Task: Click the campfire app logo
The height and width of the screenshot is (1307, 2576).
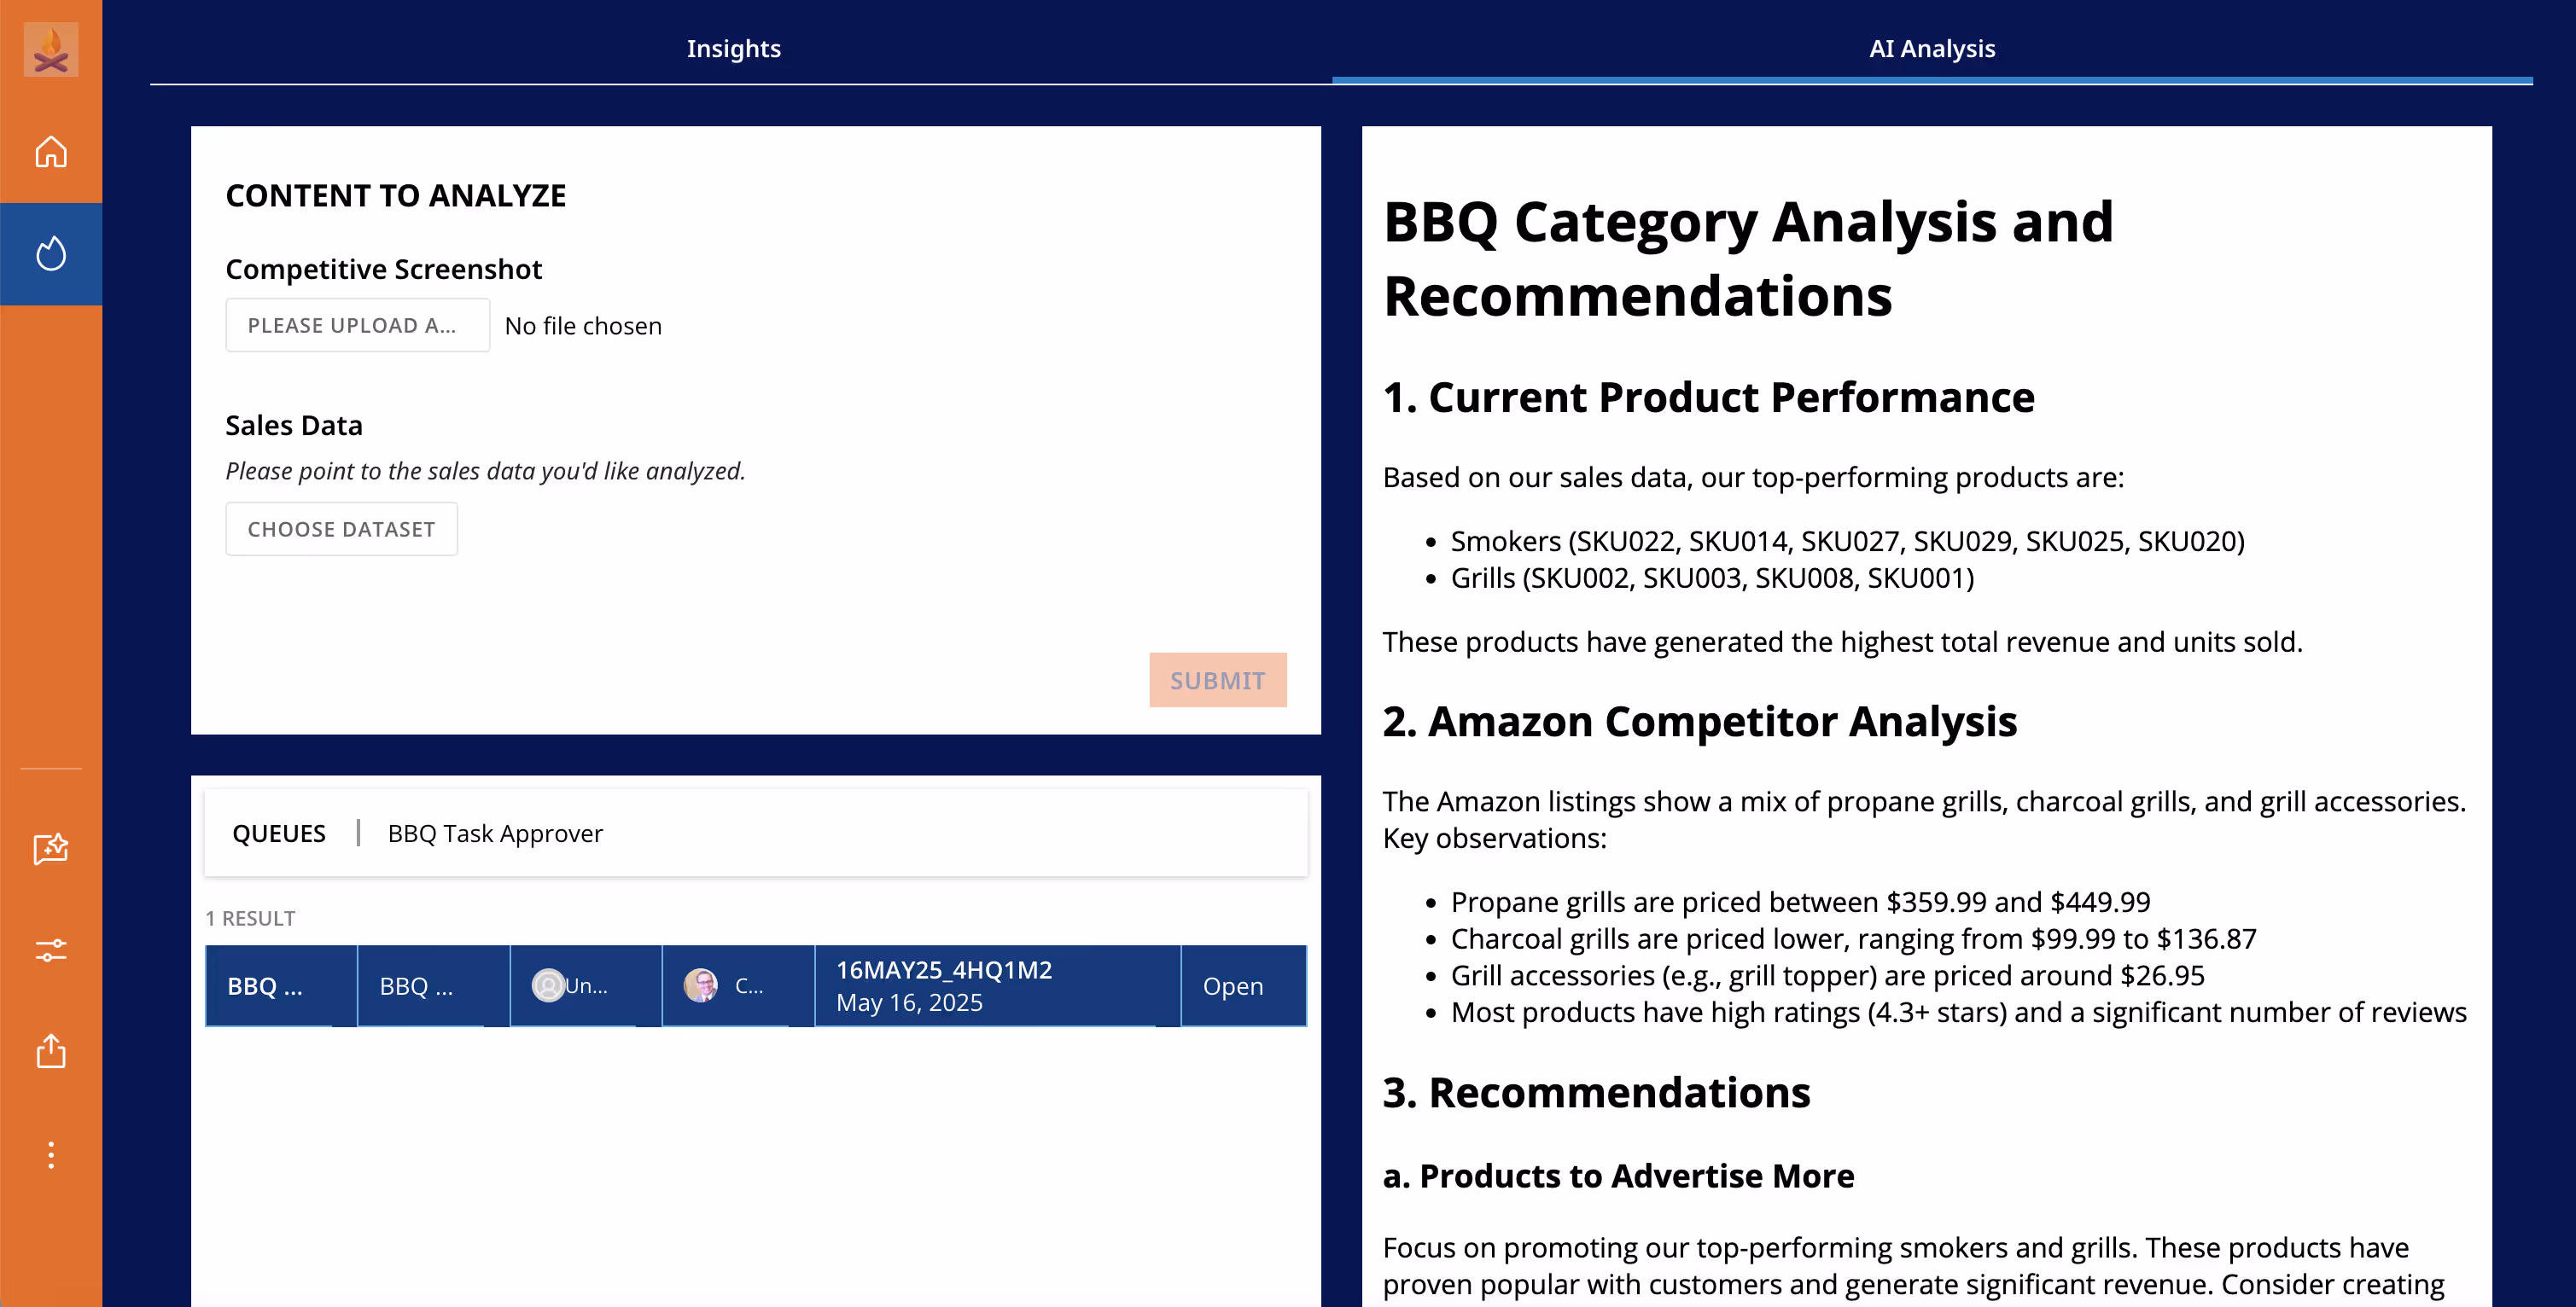Action: [50, 50]
